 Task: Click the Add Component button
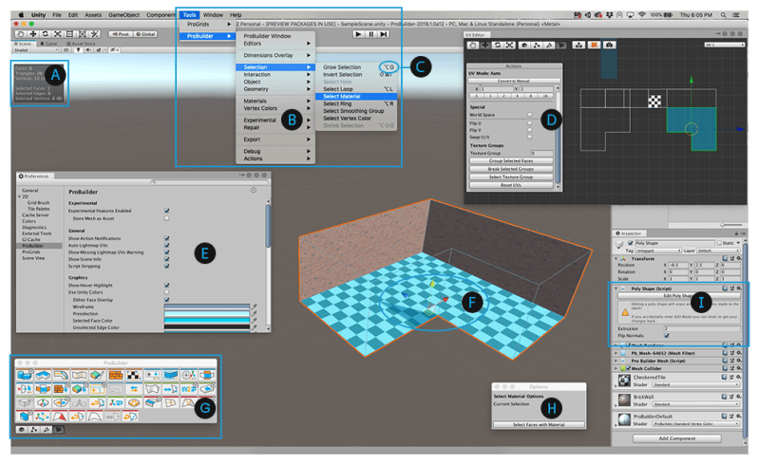coord(677,438)
